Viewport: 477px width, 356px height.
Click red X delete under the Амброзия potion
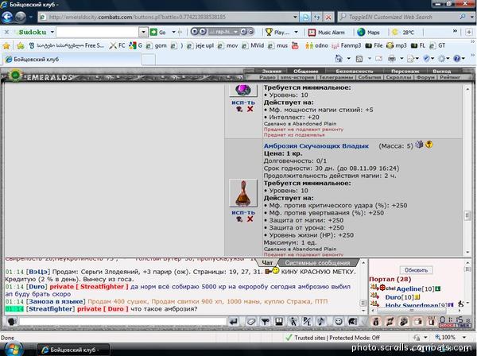[250, 219]
